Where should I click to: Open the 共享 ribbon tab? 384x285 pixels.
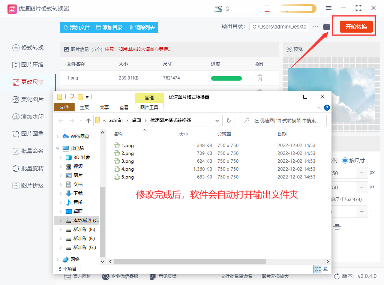click(104, 108)
